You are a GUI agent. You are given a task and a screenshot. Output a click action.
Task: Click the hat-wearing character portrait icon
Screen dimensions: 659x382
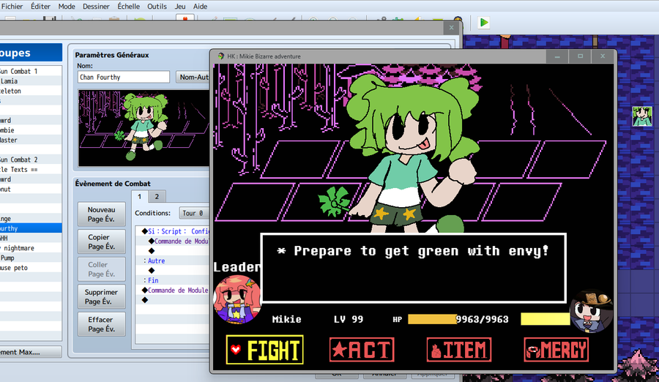[592, 312]
